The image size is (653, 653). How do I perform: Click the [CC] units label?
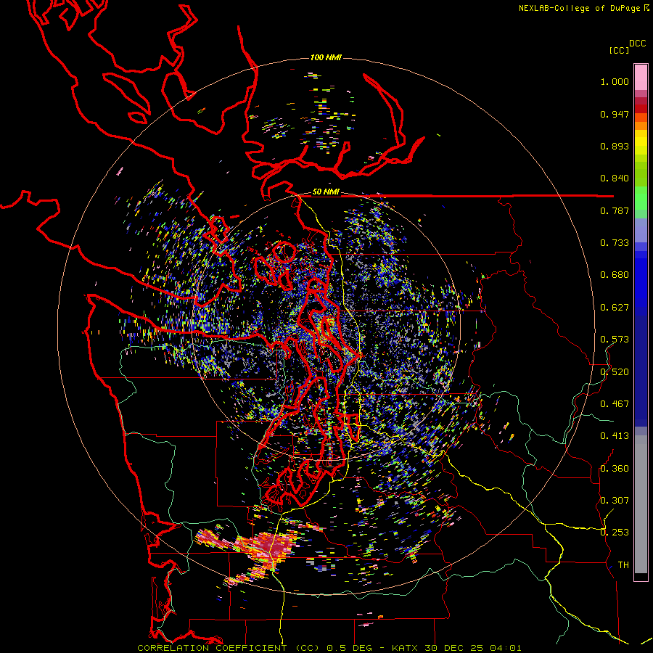[x=619, y=50]
